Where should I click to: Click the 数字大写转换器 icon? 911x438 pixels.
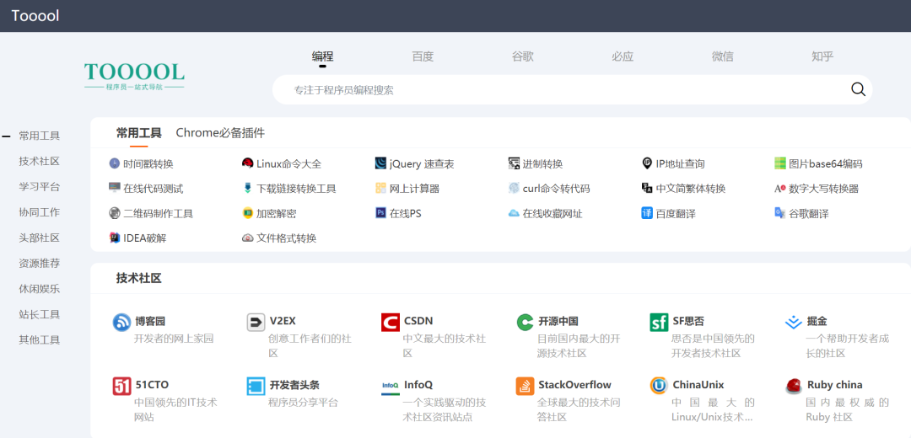[779, 188]
